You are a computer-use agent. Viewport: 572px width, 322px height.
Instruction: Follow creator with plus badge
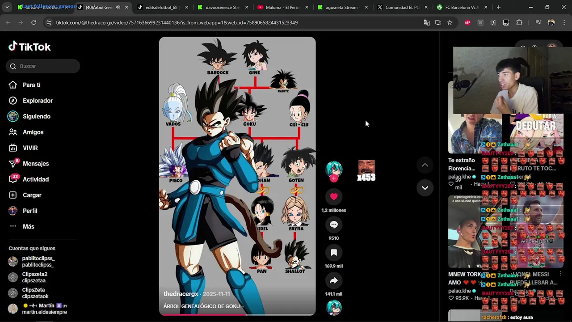point(334,178)
